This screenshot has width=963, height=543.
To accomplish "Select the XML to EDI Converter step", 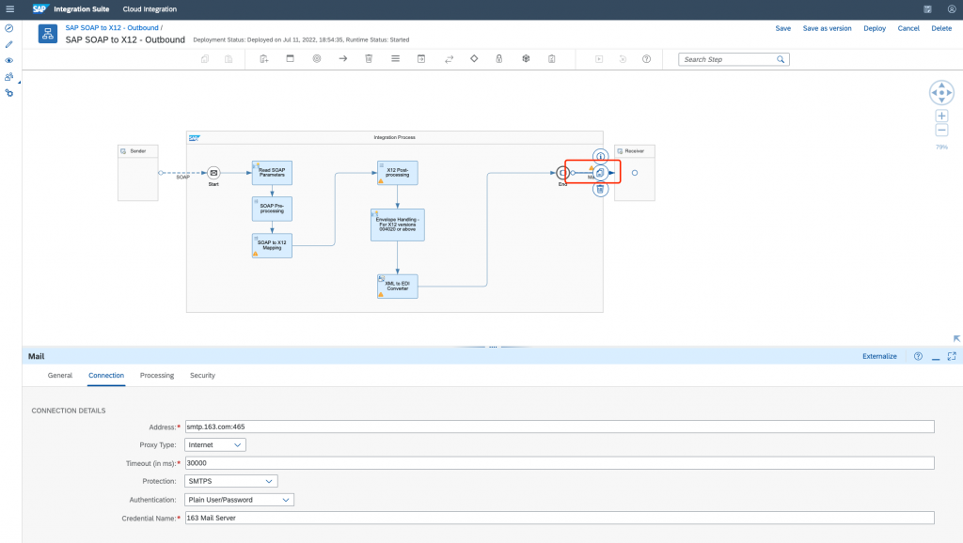I will 398,287.
